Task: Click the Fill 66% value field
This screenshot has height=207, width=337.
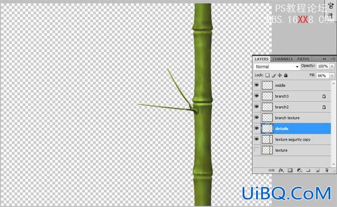Action: click(x=323, y=76)
